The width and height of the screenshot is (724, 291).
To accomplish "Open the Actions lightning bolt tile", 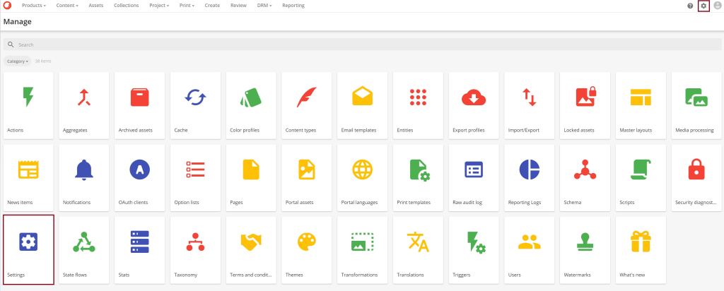I will [x=28, y=105].
